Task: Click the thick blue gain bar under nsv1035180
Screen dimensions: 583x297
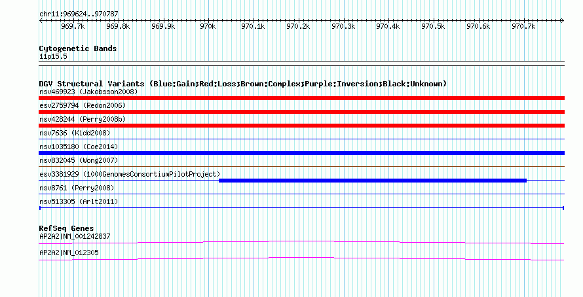Action: point(301,153)
